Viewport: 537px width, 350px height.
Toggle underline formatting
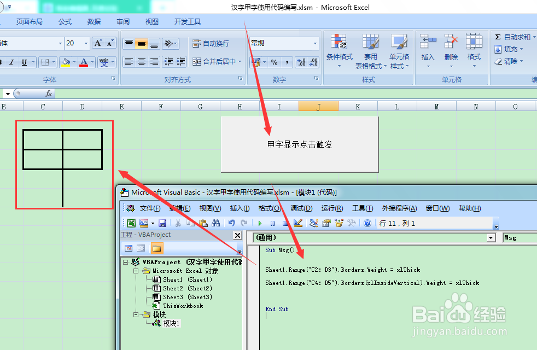point(24,62)
